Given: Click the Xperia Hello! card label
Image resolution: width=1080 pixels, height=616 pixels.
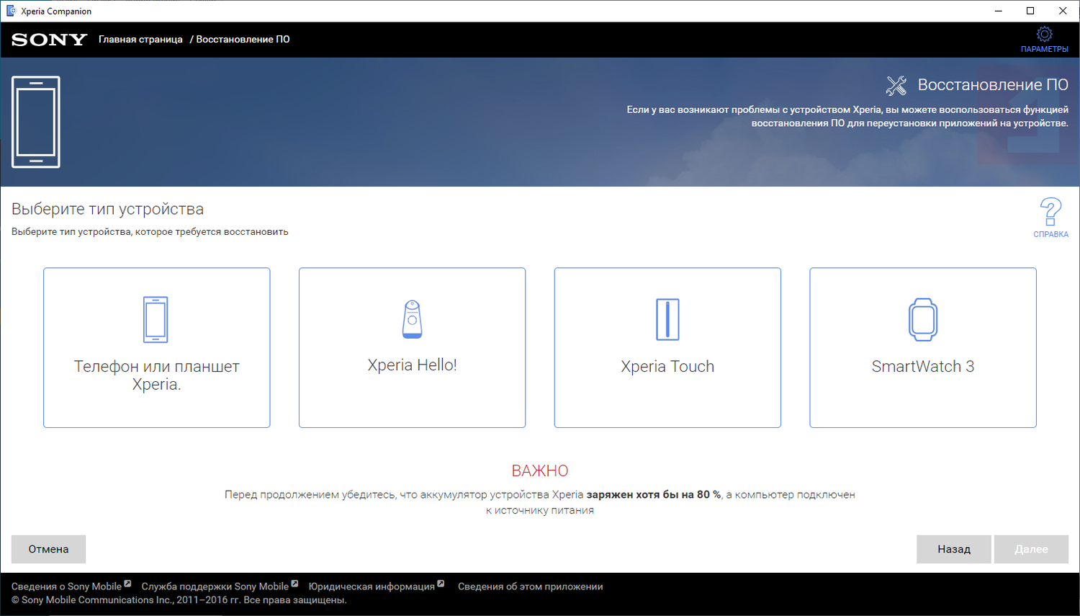Looking at the screenshot, I should point(412,365).
